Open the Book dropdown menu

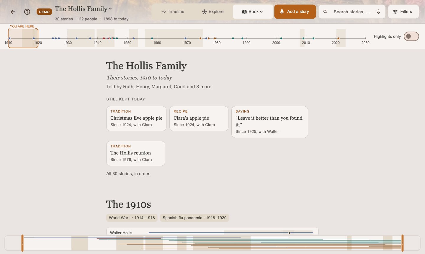[253, 12]
